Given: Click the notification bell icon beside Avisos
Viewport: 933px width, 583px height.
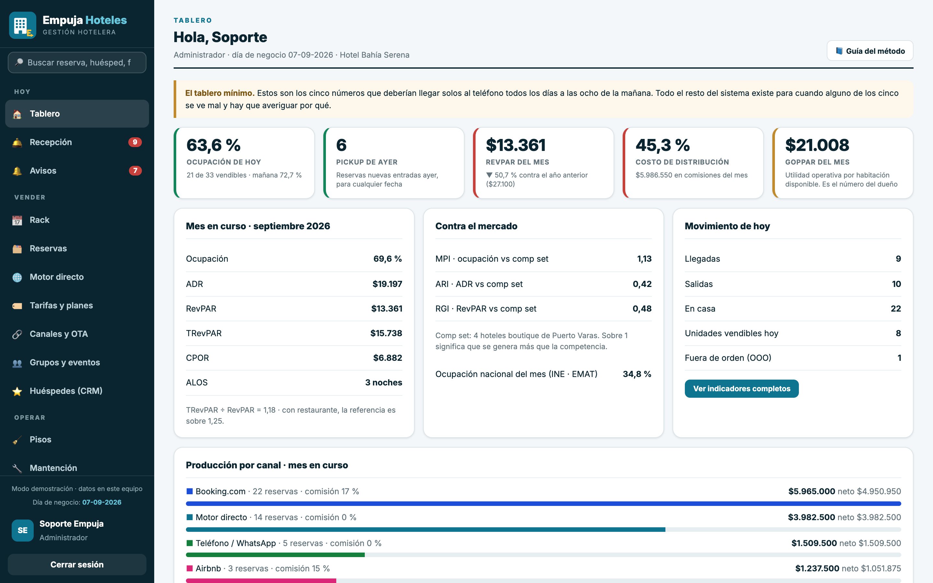Looking at the screenshot, I should click(17, 171).
